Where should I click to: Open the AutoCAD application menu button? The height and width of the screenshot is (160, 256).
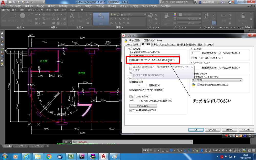click(4, 3)
